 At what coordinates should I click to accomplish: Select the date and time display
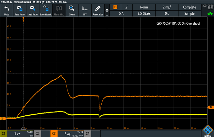click(x=208, y=7)
